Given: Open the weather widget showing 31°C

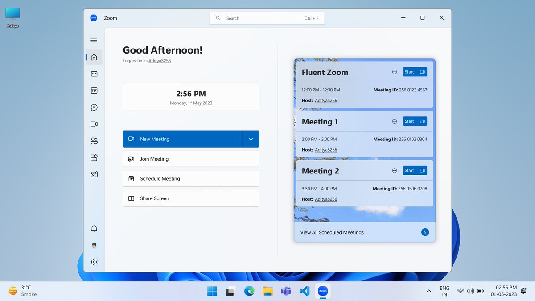Looking at the screenshot, I should coord(23,291).
